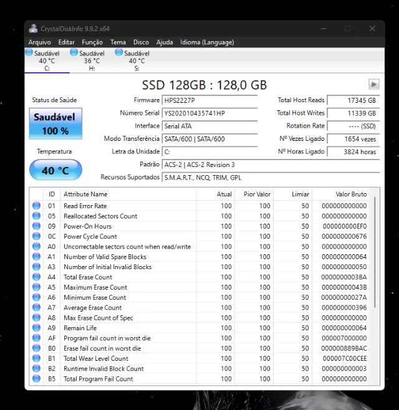Screen dimensions: 399x410
Task: Click the power-on hours value 3824 horas
Action: [353, 151]
